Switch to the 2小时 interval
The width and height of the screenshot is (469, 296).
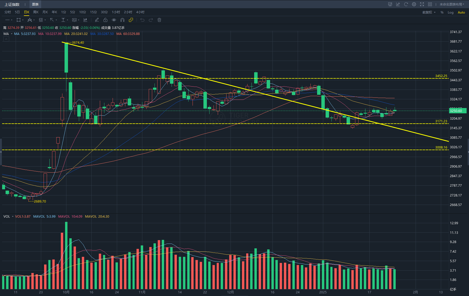coord(128,12)
